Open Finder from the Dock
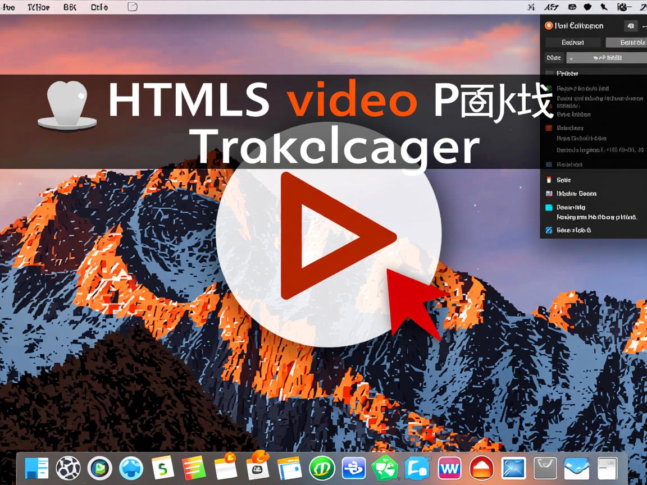The width and height of the screenshot is (647, 485). point(37,468)
